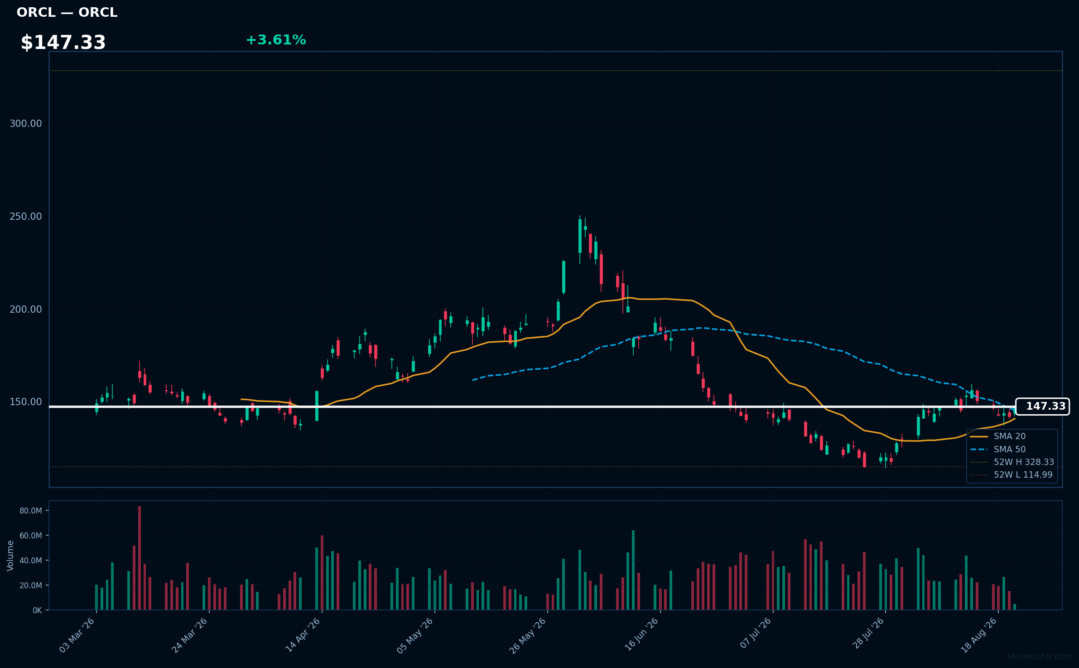Click the 03 Mar '26 date label
Viewport: 1079px width, 668px height.
(x=77, y=635)
